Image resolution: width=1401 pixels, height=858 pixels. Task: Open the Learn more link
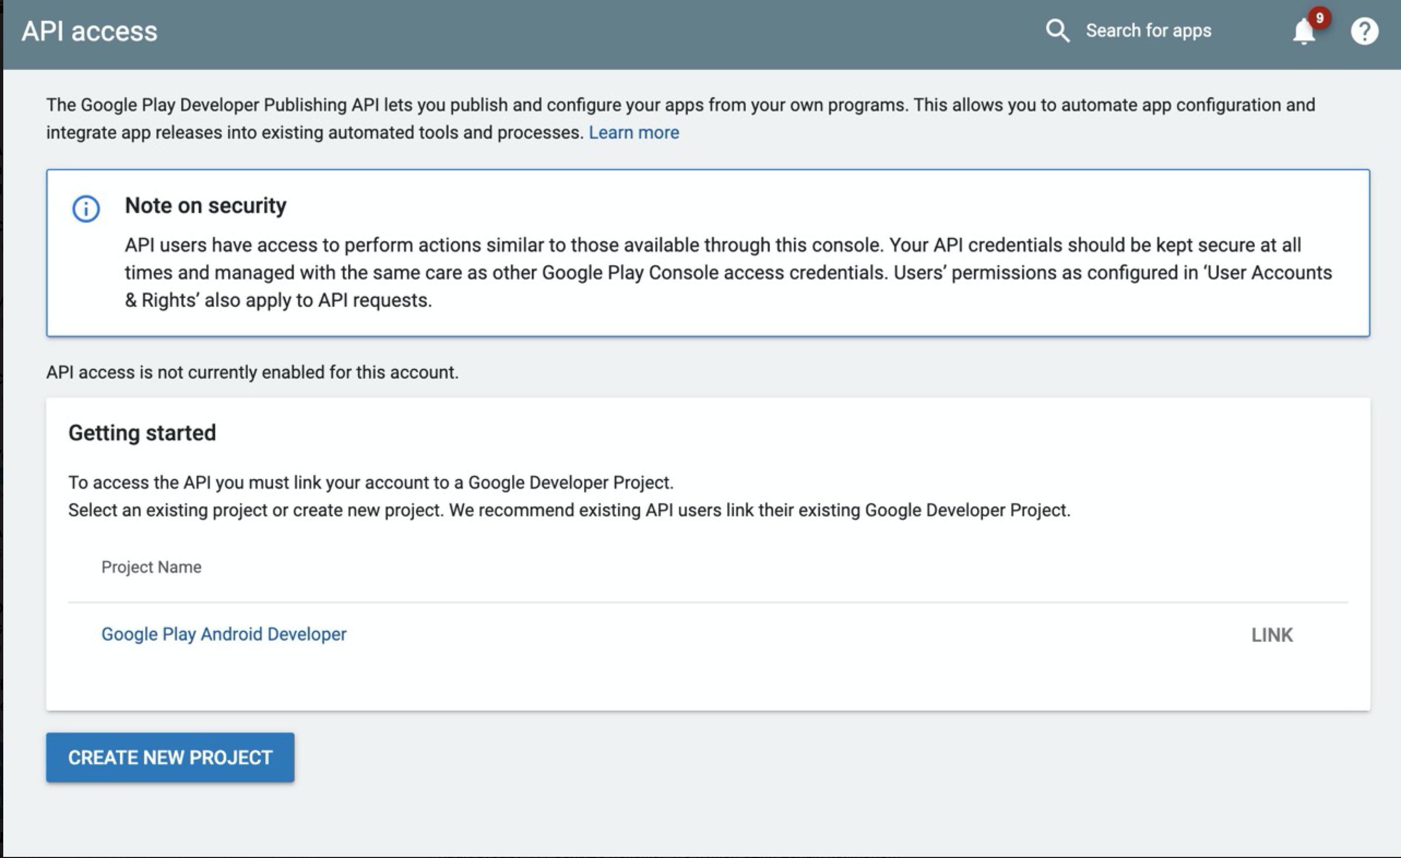click(x=633, y=133)
